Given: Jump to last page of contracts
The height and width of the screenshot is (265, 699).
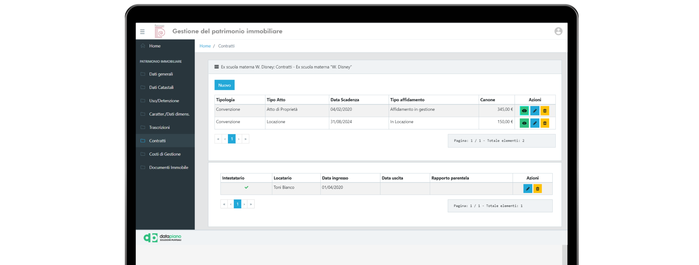Looking at the screenshot, I should pos(245,139).
